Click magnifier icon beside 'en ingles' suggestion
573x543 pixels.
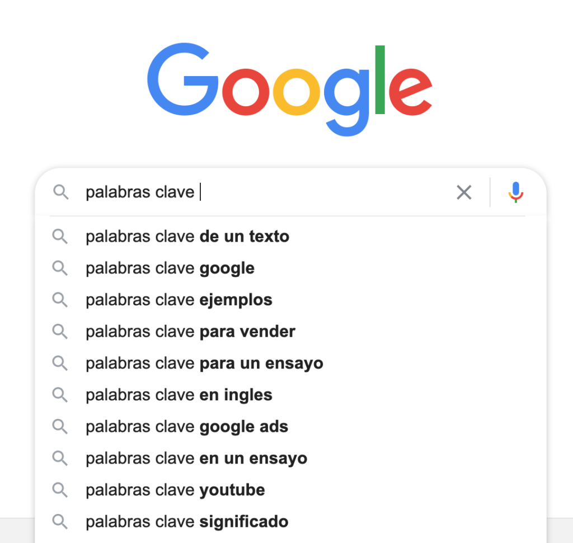[x=60, y=395]
